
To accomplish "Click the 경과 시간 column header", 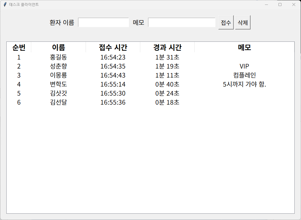I will click(x=167, y=47).
